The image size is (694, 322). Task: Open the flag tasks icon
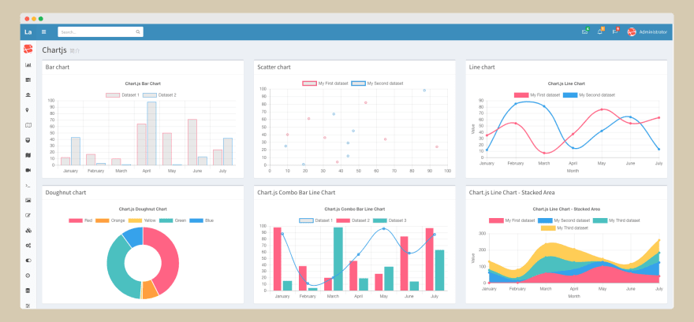[x=615, y=32]
